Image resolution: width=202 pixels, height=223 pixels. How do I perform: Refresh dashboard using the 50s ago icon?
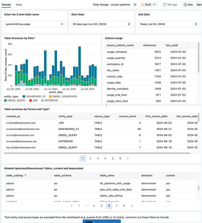165,5
